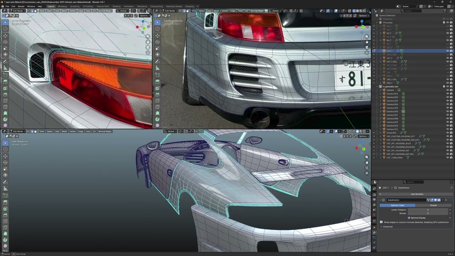The width and height of the screenshot is (455, 256).
Task: Open the Mesh menu in bottom viewport header
Action: pos(64,131)
